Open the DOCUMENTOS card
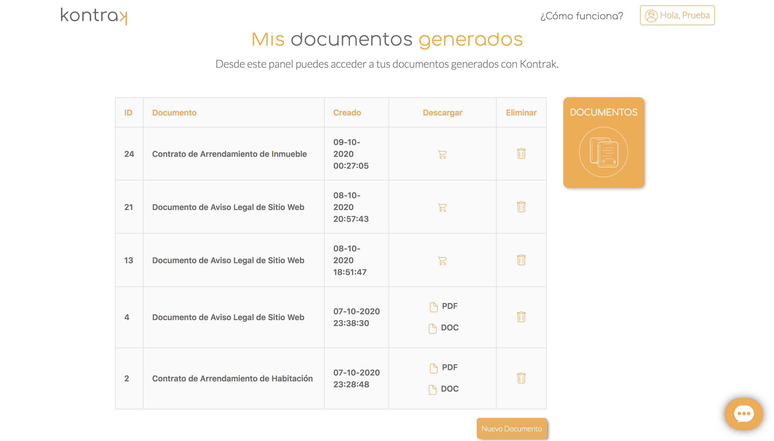This screenshot has width=774, height=441. click(x=603, y=142)
